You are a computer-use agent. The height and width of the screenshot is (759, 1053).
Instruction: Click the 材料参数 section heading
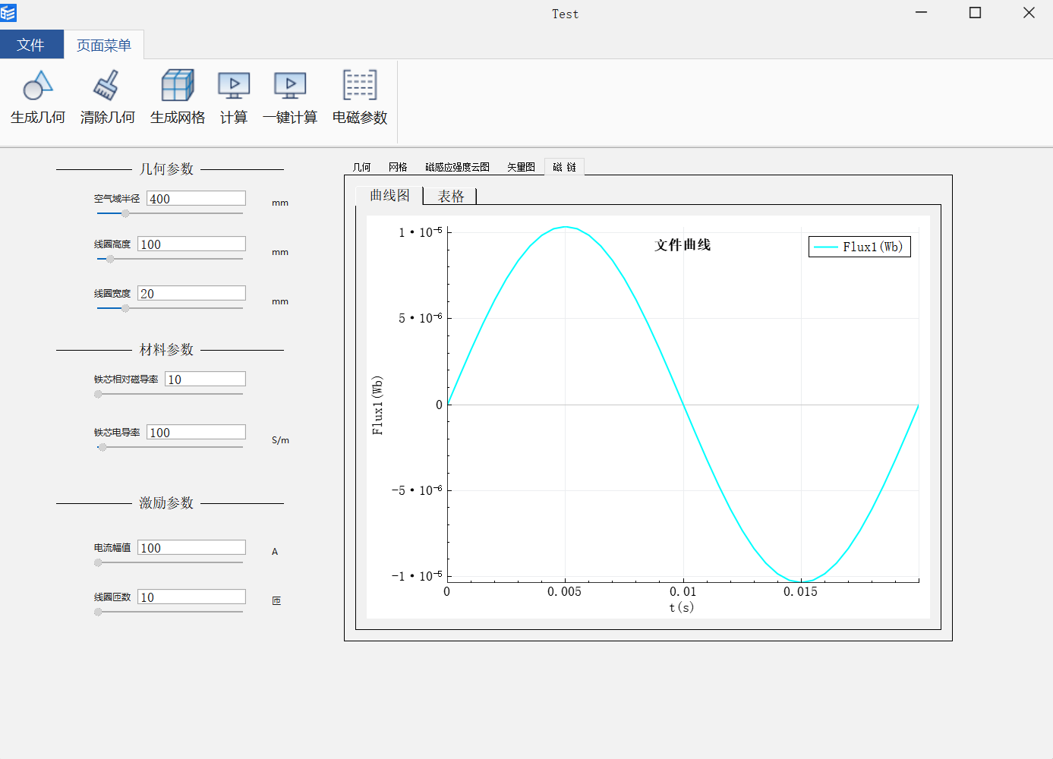point(166,349)
